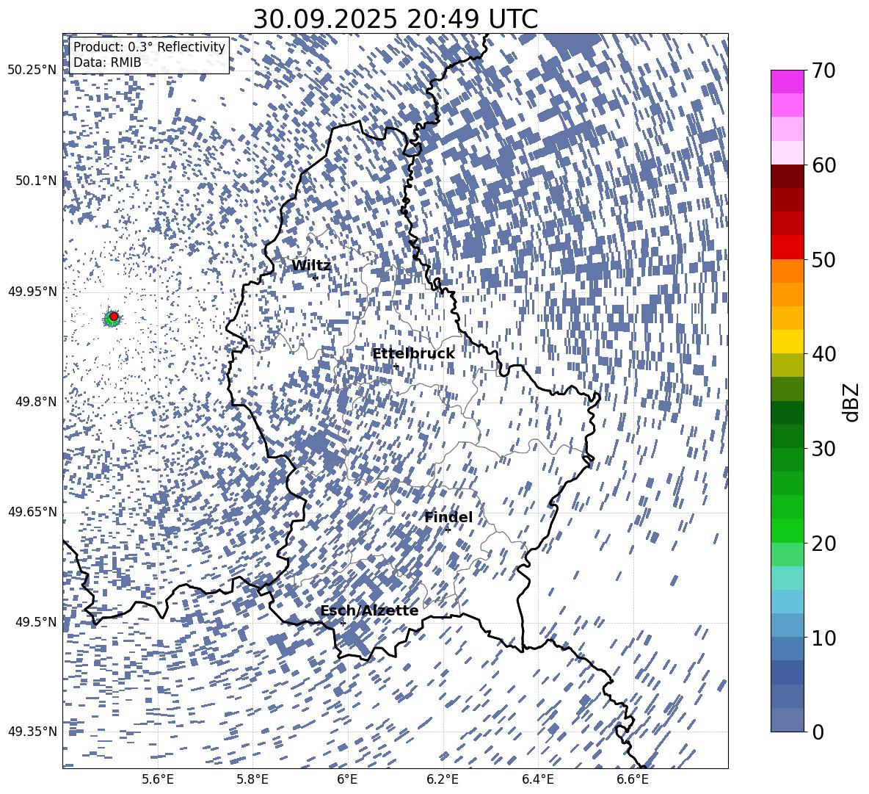The width and height of the screenshot is (869, 794).
Task: Click the red radar site marker
Action: 114,316
